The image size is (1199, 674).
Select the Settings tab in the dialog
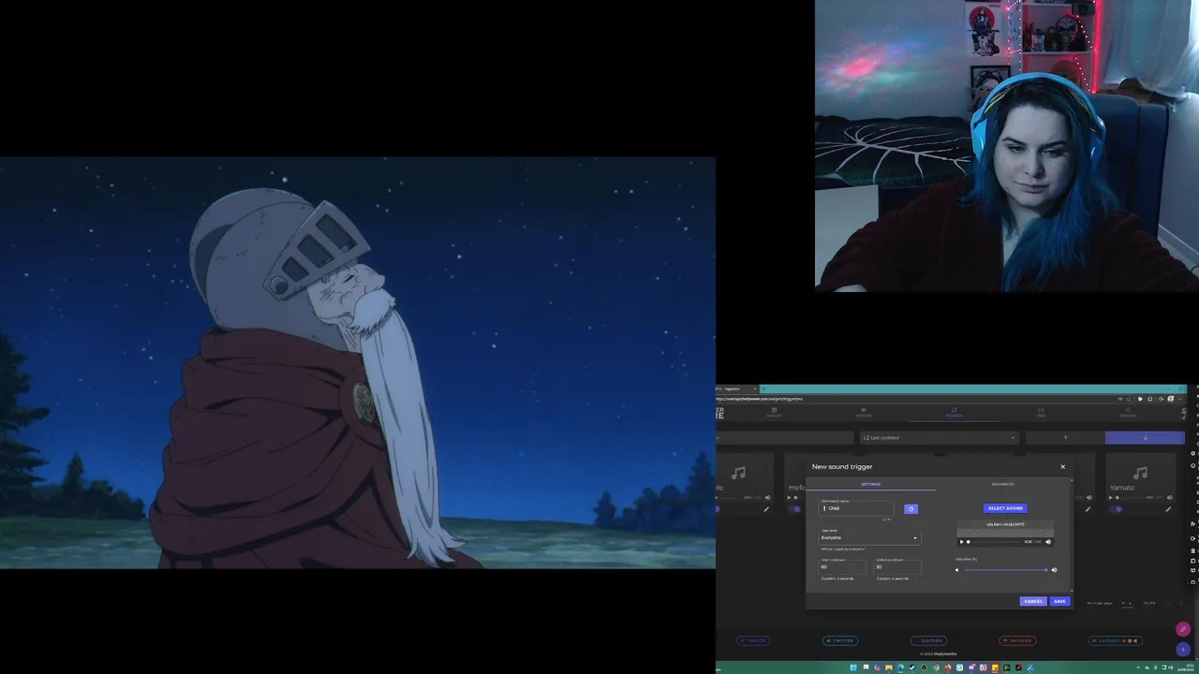tap(871, 484)
